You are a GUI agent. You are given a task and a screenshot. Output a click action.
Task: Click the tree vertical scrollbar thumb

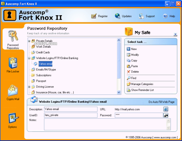click(119, 60)
